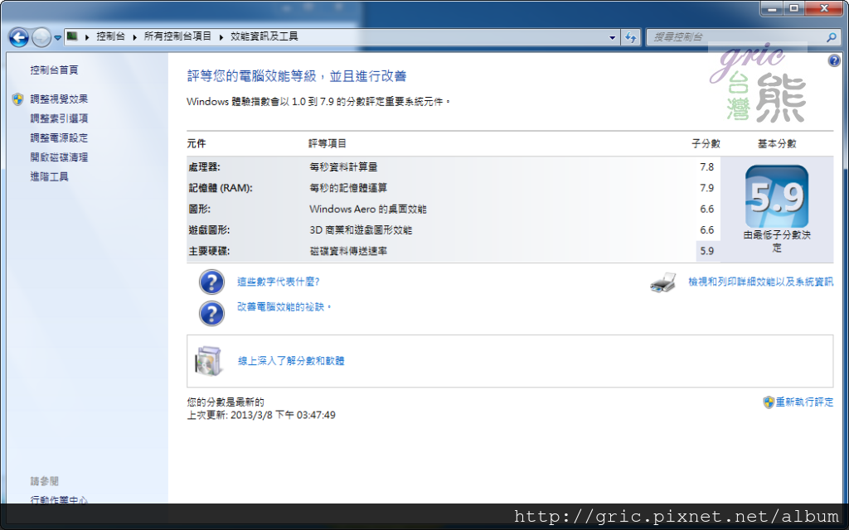The image size is (849, 530).
Task: Click the printer icon
Action: (663, 282)
